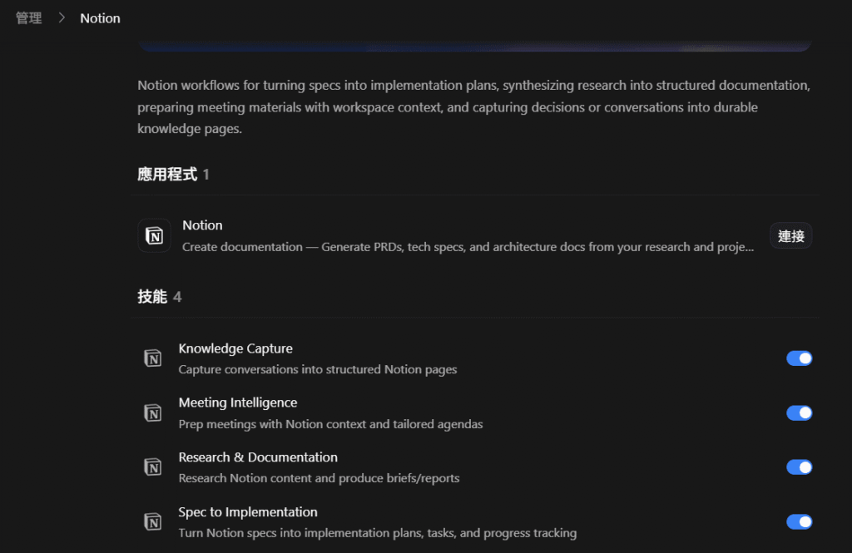Click the 連接 button for Notion
852x553 pixels.
[x=790, y=236]
